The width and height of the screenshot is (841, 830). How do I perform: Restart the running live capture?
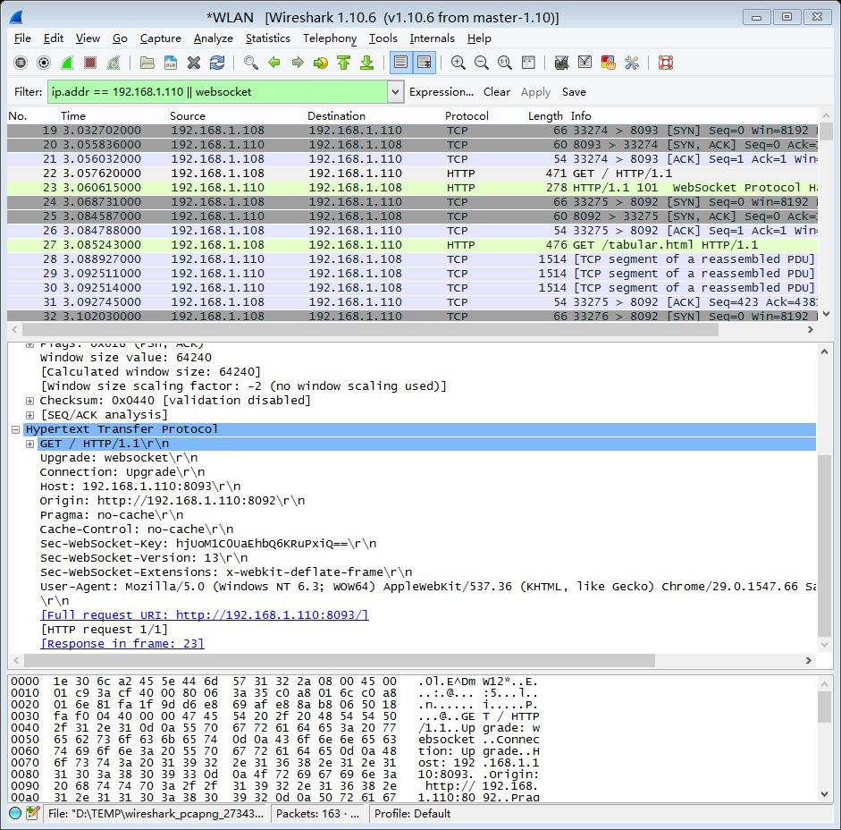click(114, 63)
